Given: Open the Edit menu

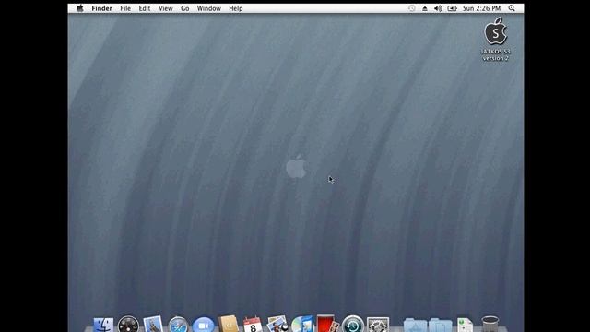Looking at the screenshot, I should click(x=145, y=8).
